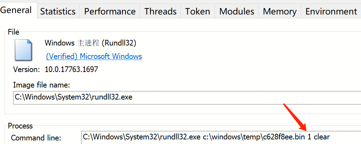The image size is (361, 144).
Task: Switch to the General tab
Action: 18,10
